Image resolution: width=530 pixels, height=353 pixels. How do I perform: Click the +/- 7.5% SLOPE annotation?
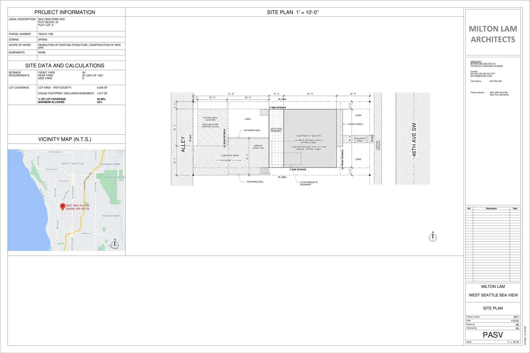224,160
